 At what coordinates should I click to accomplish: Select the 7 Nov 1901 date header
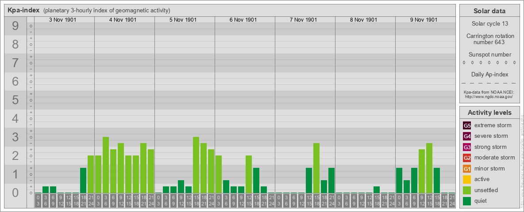[303, 20]
